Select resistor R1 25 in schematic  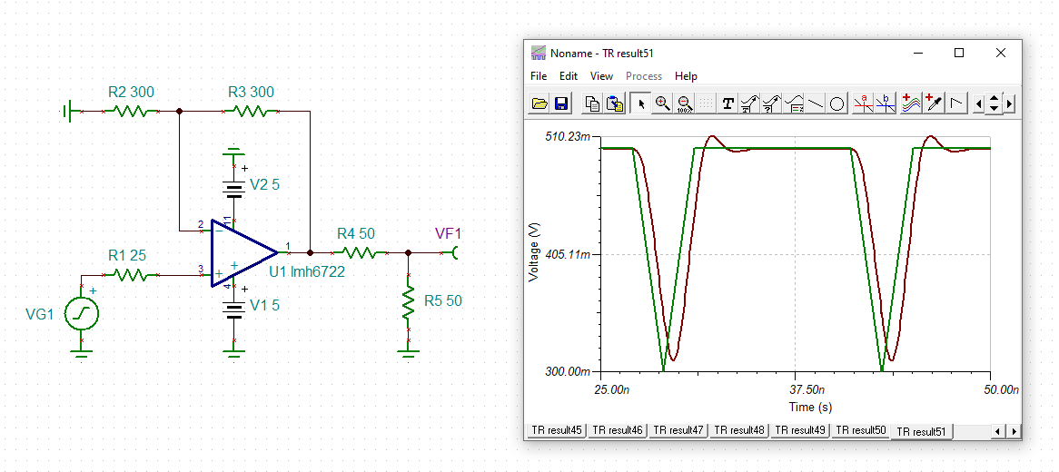132,275
